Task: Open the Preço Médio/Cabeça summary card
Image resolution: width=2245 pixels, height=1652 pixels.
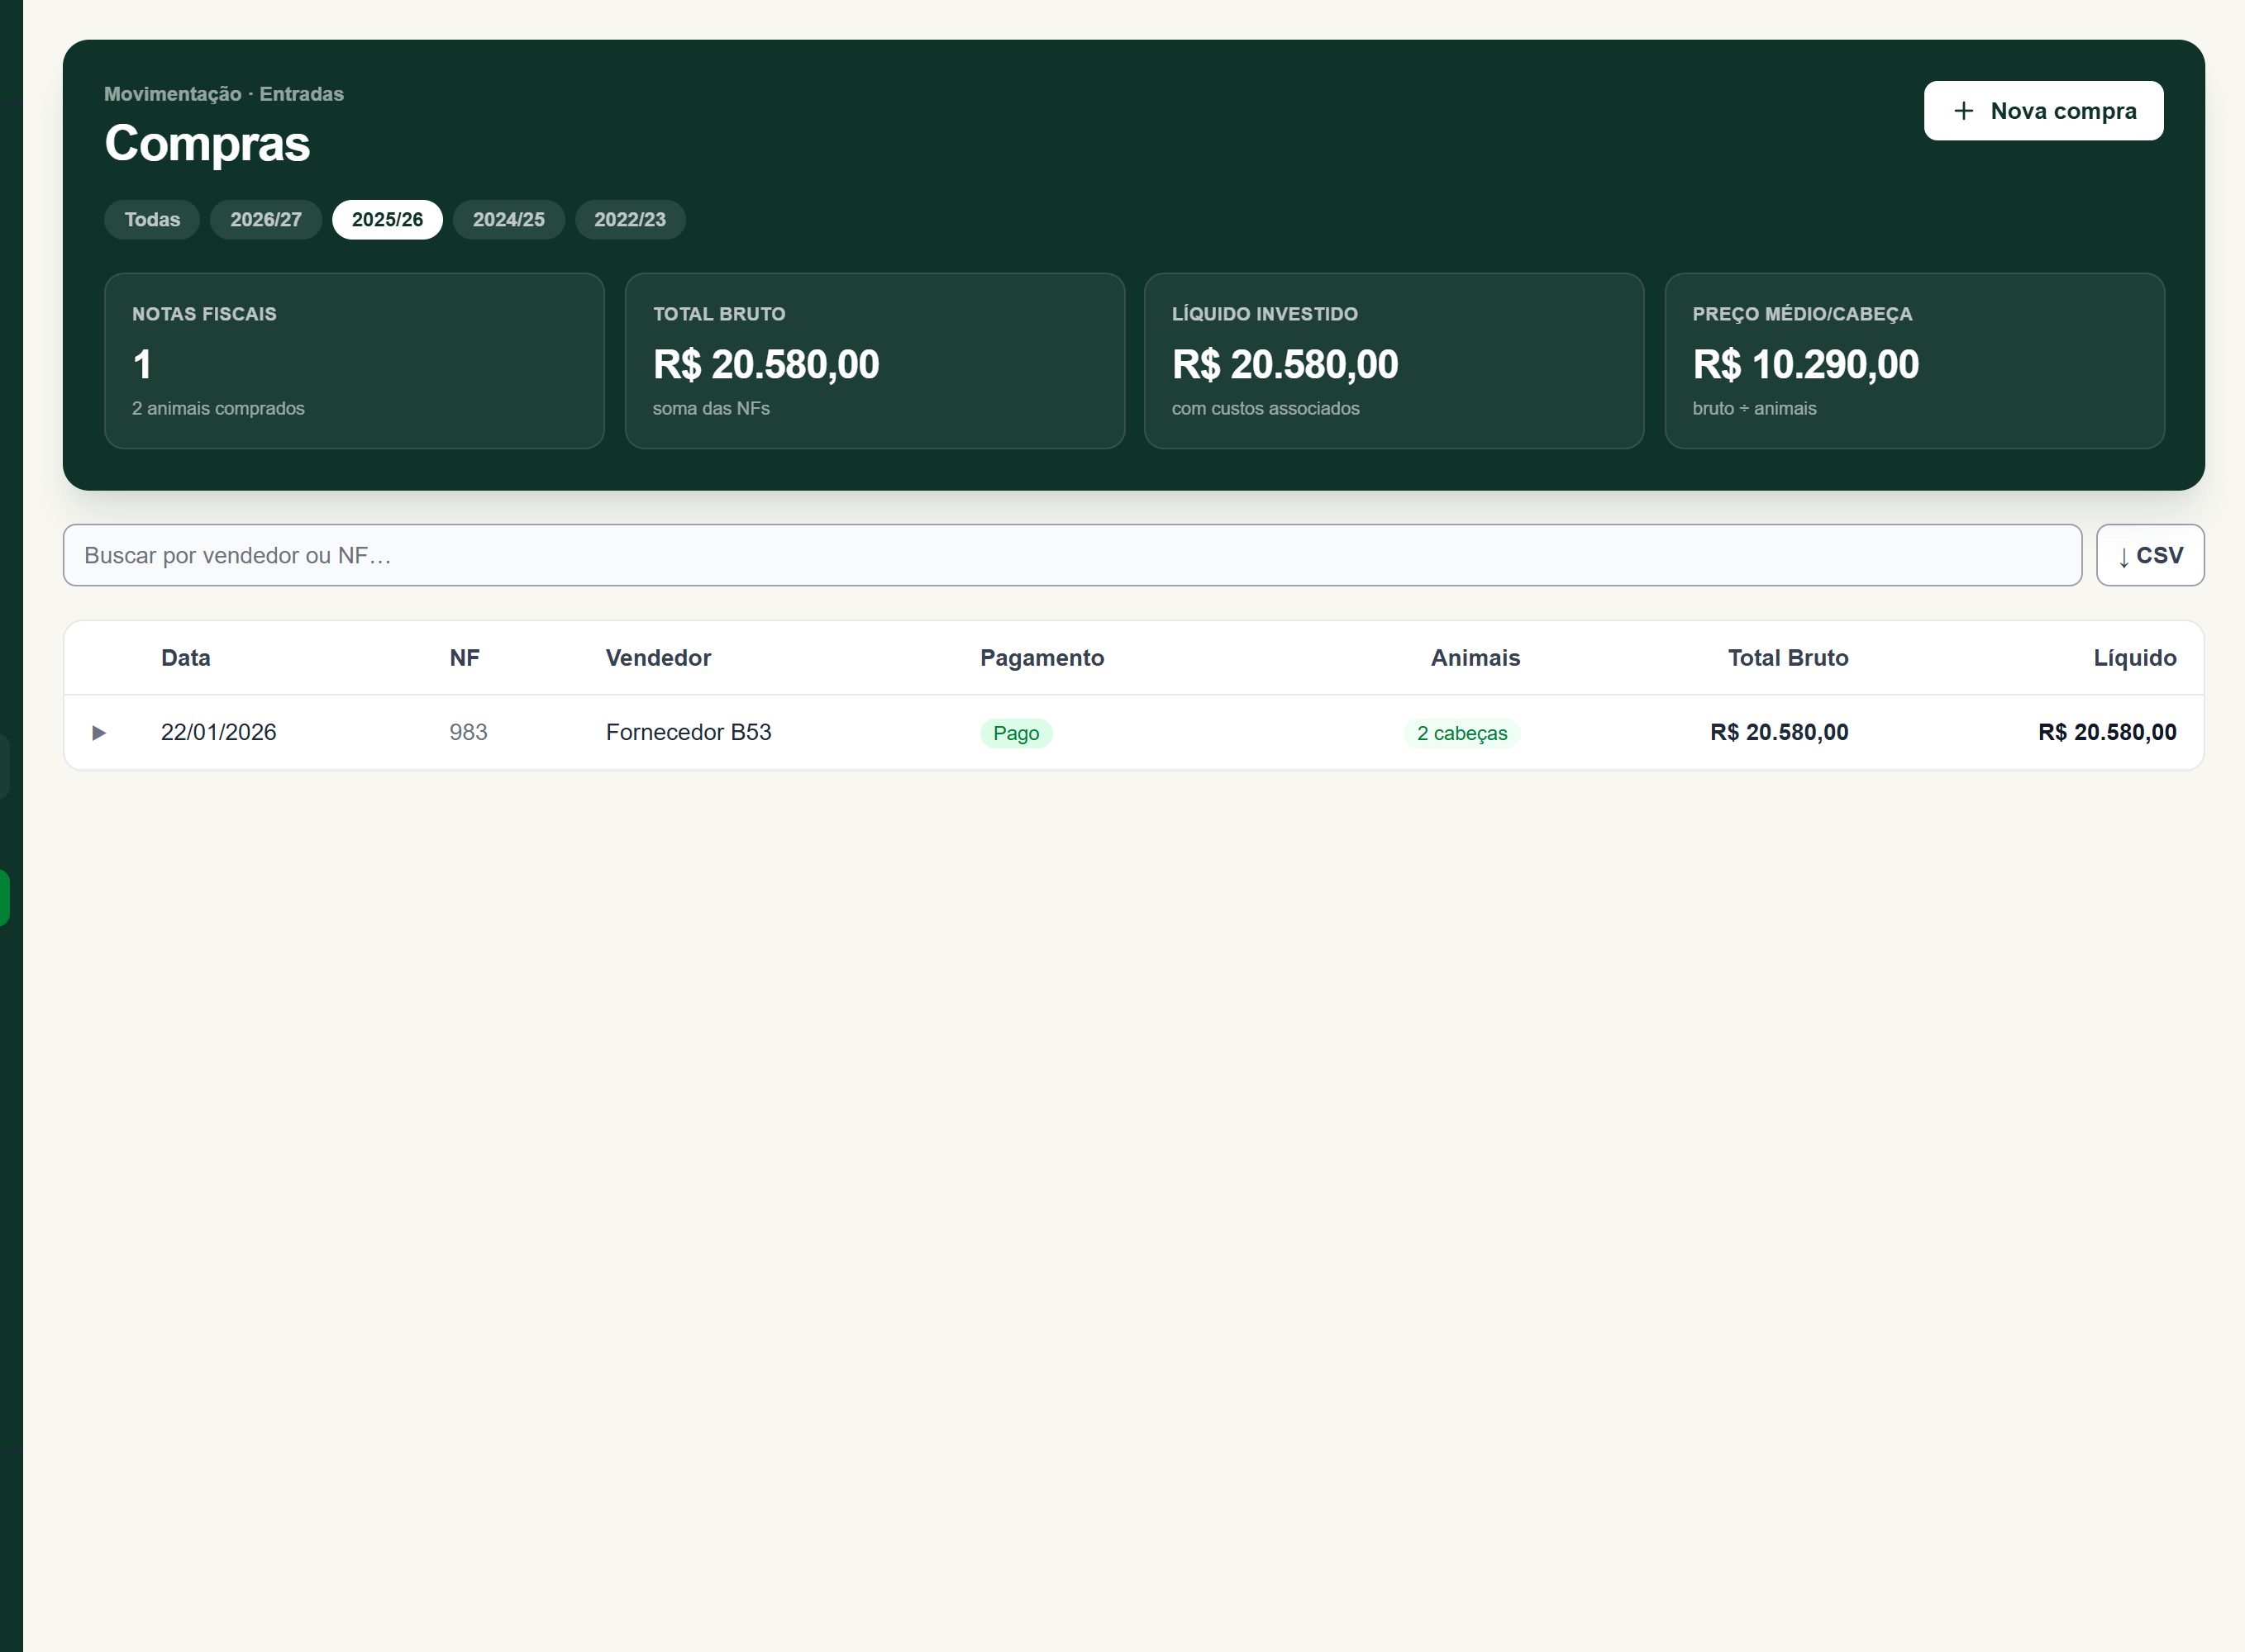Action: coord(1914,361)
